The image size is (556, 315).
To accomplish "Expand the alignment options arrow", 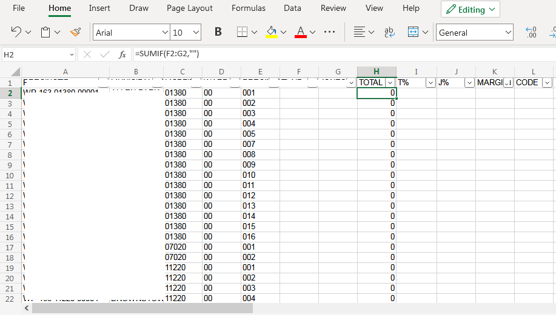I will pos(371,33).
